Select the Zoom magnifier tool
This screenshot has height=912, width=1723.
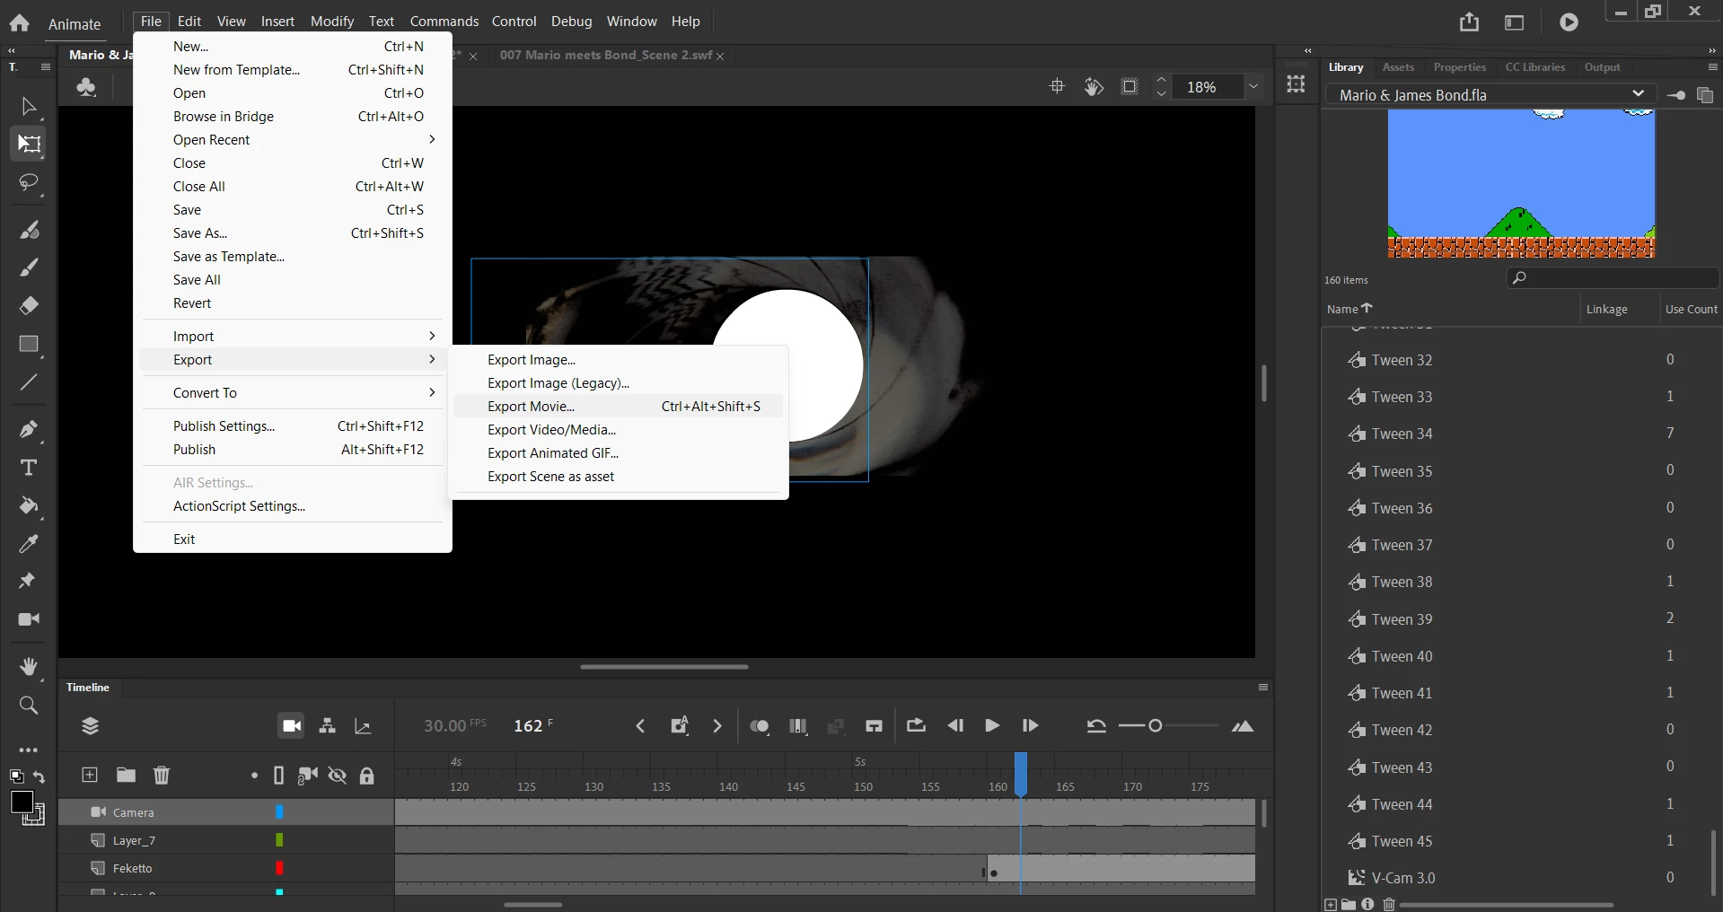pos(29,706)
